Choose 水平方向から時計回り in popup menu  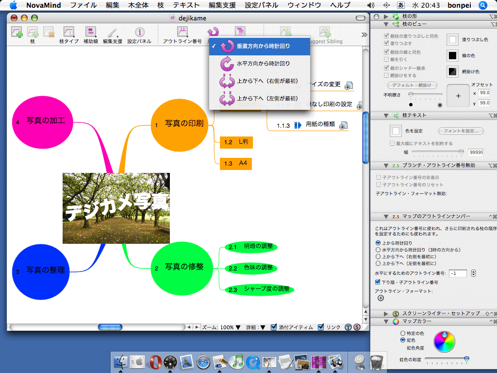[260, 64]
